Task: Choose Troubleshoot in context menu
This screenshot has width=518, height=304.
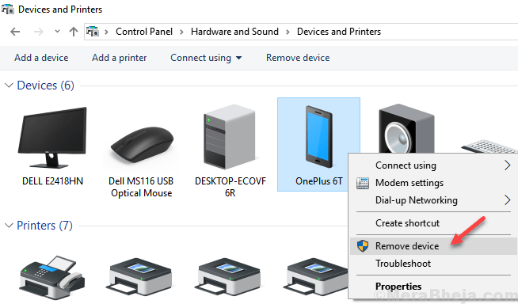Action: [x=433, y=264]
